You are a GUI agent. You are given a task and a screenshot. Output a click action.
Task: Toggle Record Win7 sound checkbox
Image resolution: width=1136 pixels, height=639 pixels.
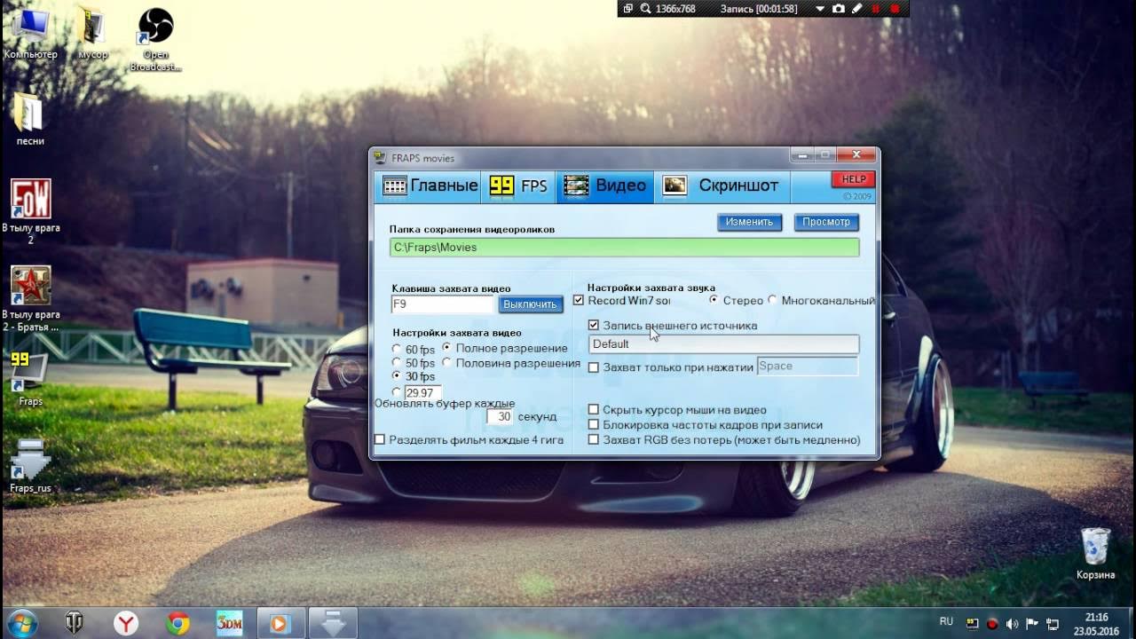(x=621, y=301)
